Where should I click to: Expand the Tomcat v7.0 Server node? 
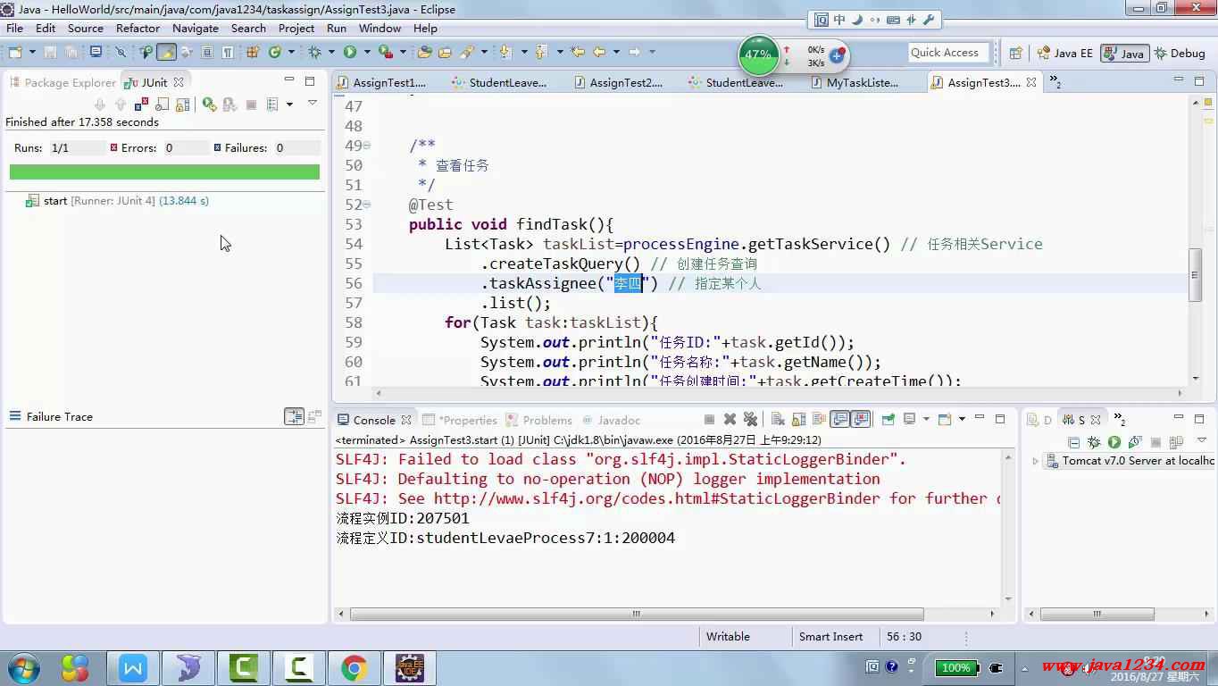(1036, 461)
